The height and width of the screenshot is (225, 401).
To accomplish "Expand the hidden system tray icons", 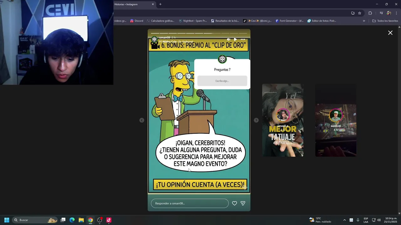I will [x=345, y=220].
